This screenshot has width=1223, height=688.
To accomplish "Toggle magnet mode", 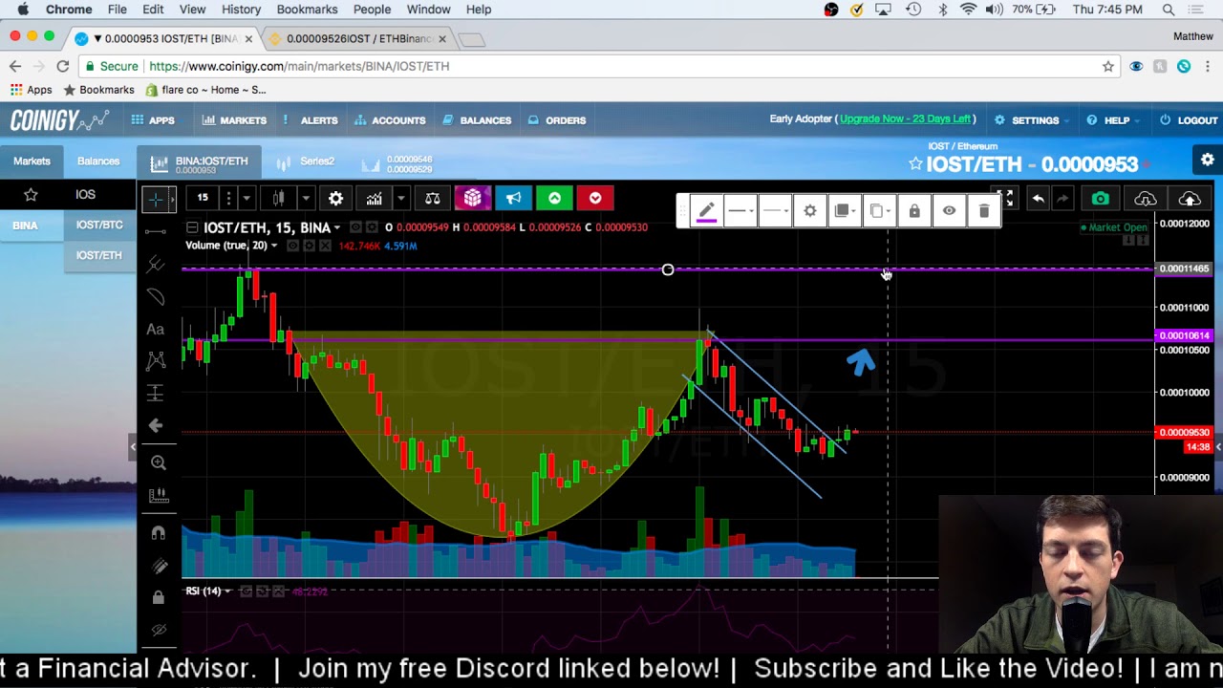I will click(159, 532).
